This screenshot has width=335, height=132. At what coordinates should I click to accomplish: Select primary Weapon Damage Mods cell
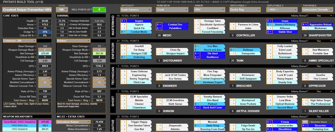pyautogui.click(x=45, y=50)
